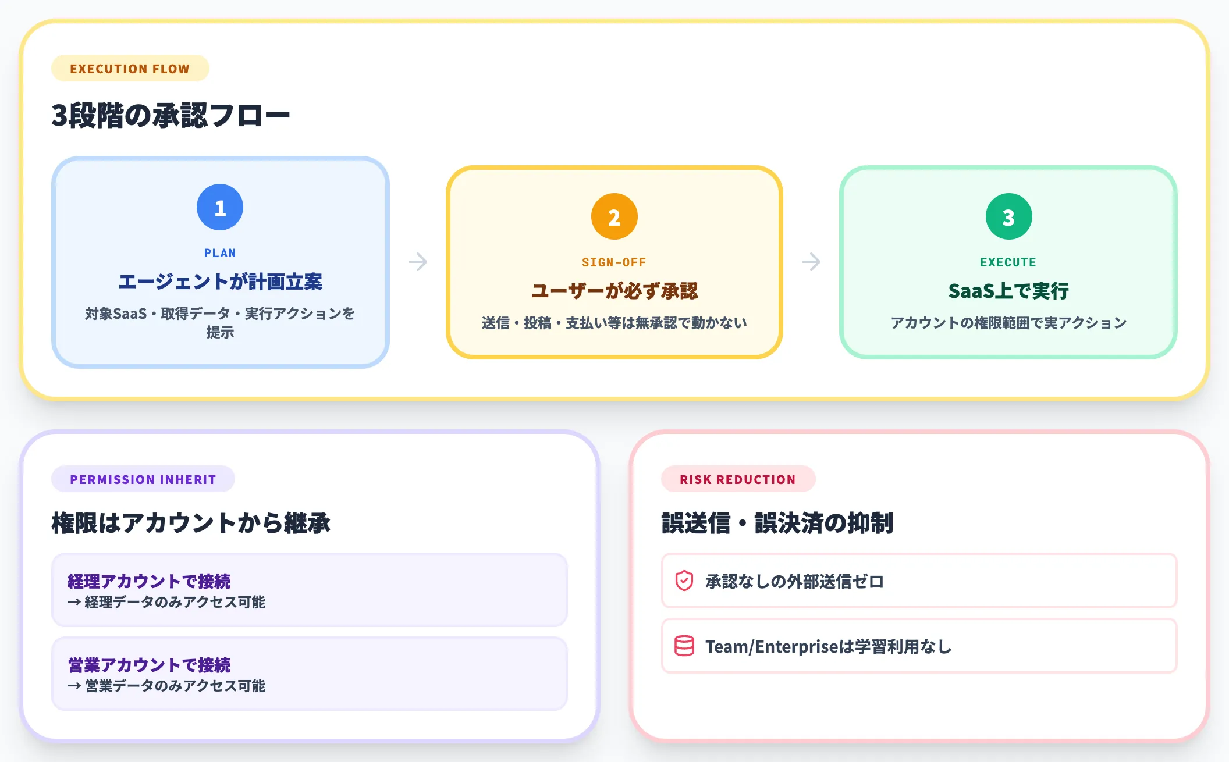1229x762 pixels.
Task: Click the EXECUTION FLOW badge
Action: [x=130, y=69]
